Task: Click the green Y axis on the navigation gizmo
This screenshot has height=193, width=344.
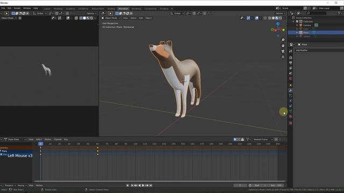Action: pos(283,30)
